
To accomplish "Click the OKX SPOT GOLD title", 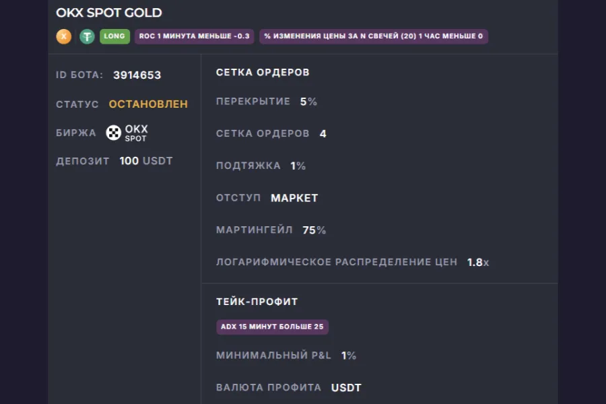I will tap(109, 12).
